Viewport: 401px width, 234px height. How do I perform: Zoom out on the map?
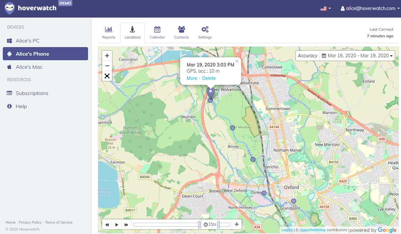click(x=107, y=65)
